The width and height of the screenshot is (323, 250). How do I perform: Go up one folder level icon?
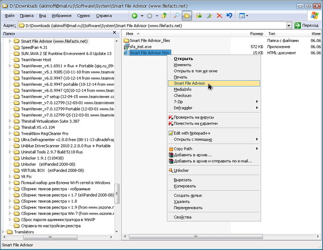coord(164,16)
